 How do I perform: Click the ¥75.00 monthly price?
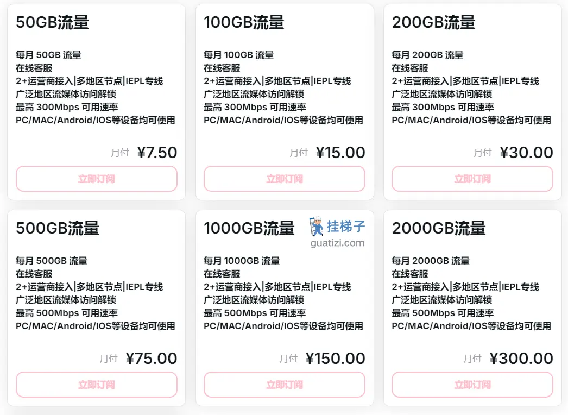pos(152,359)
